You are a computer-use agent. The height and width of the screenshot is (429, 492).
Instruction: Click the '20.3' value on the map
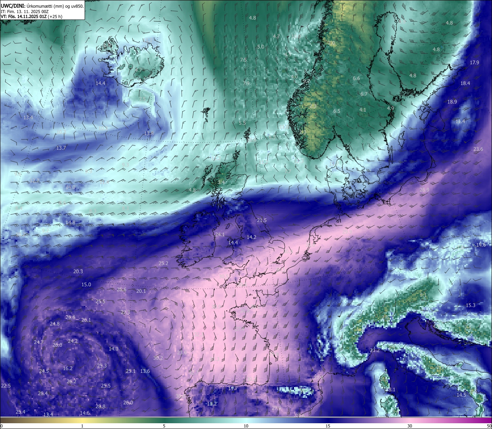click(x=78, y=272)
